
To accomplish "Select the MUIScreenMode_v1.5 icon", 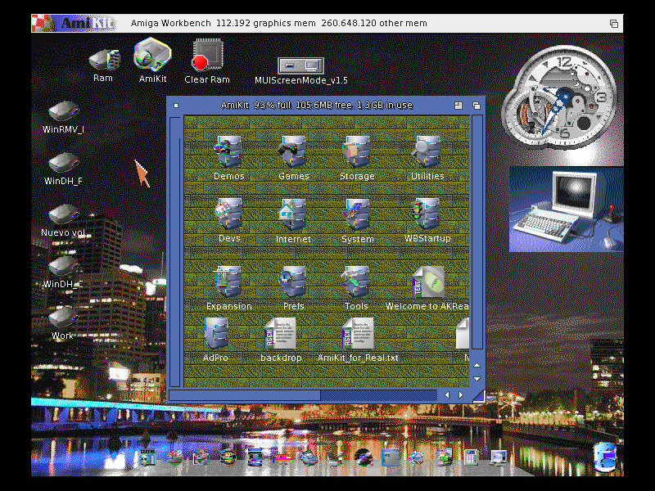I will coord(300,66).
